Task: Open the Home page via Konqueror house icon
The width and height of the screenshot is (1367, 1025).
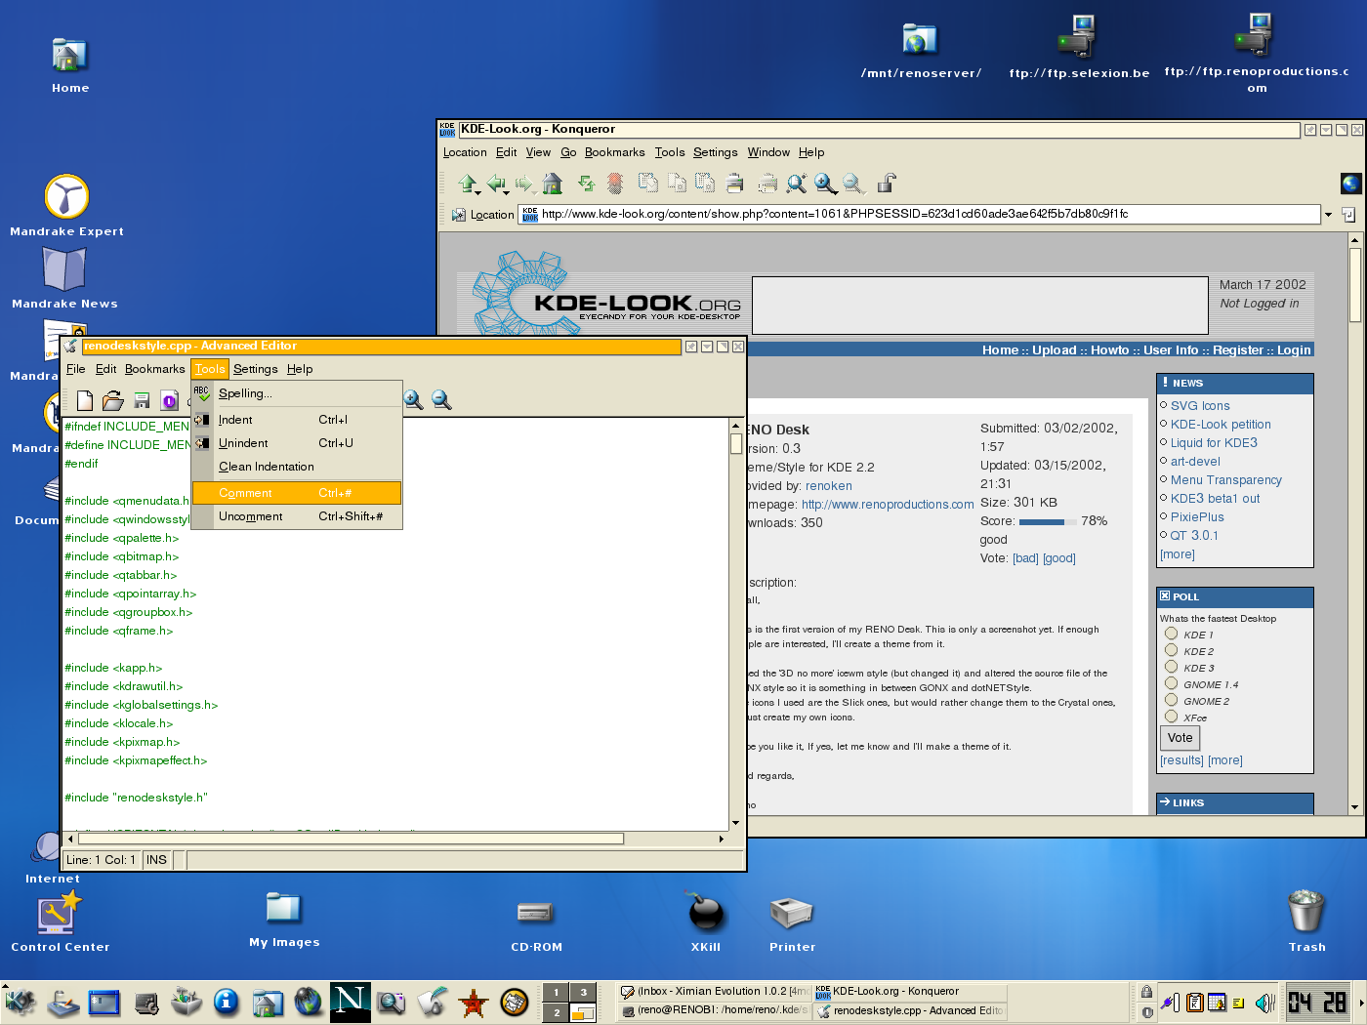Action: point(553,183)
